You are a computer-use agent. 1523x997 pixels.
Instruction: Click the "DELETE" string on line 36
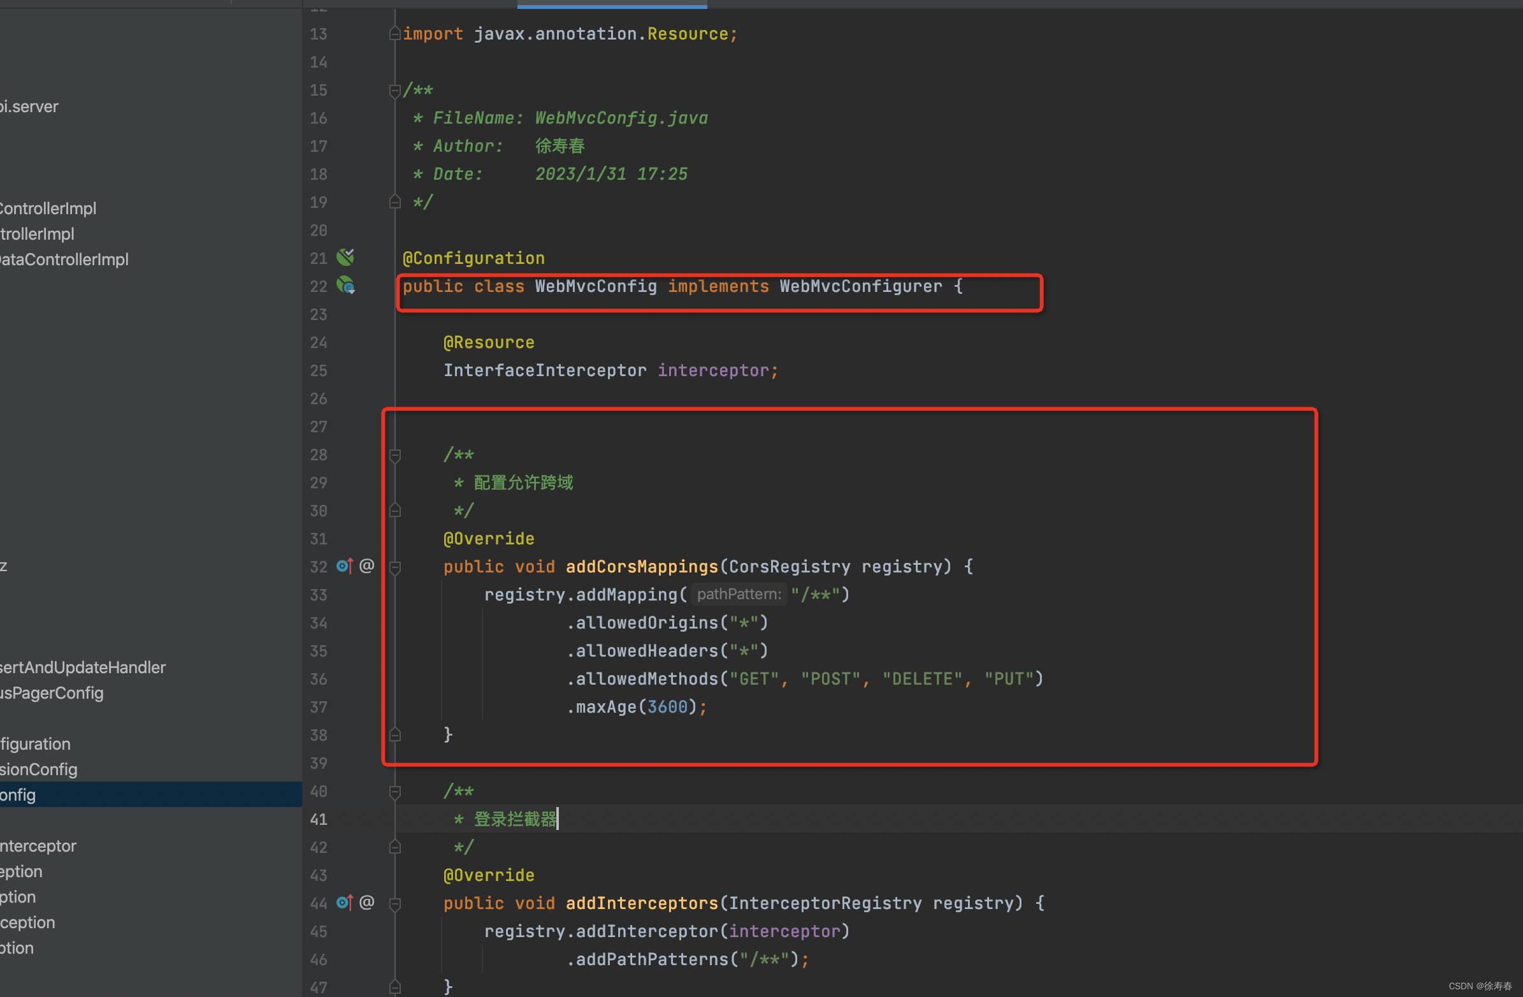click(922, 679)
